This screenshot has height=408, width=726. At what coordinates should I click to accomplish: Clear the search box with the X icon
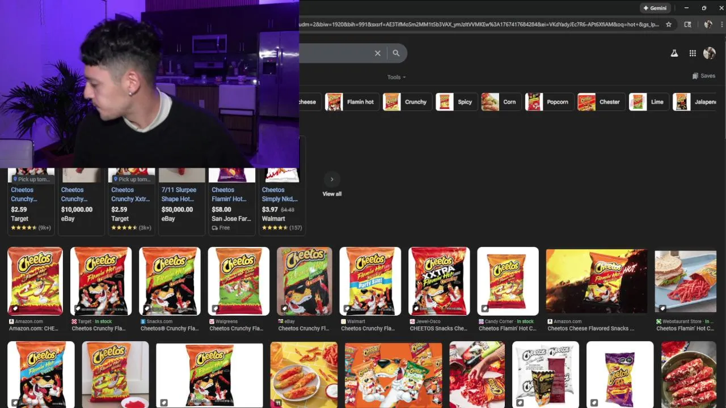tap(378, 53)
